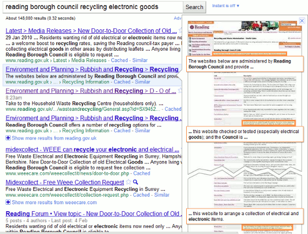Open Similar link beside Latest › Media Releases
The height and width of the screenshot is (234, 308).
pyautogui.click(x=140, y=60)
